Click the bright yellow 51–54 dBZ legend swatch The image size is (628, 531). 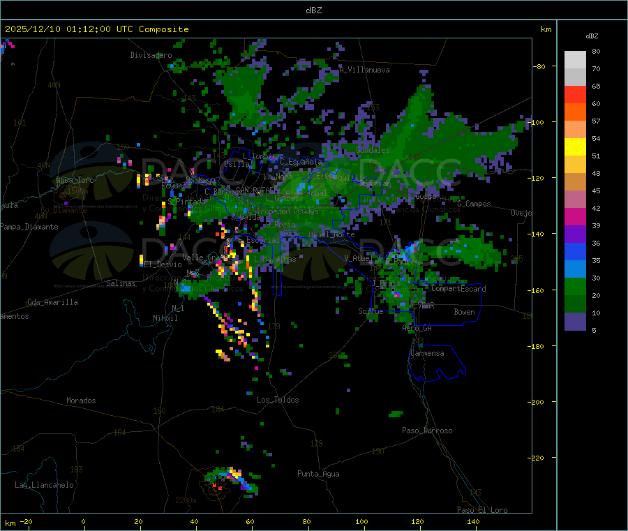point(575,147)
